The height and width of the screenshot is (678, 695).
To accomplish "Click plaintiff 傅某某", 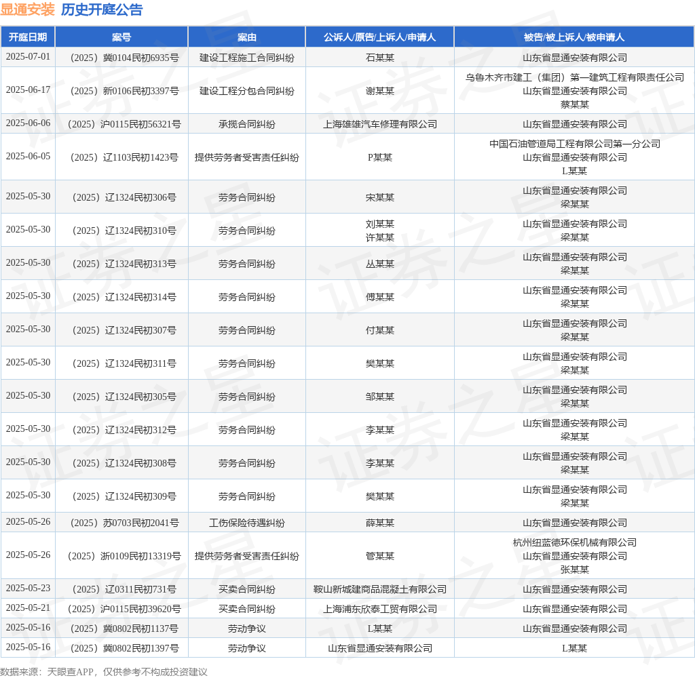I will pyautogui.click(x=380, y=297).
